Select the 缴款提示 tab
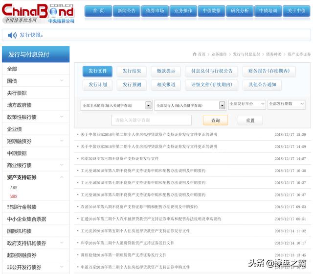Image resolution: width=313 pixels, height=274 pixels. pyautogui.click(x=166, y=71)
